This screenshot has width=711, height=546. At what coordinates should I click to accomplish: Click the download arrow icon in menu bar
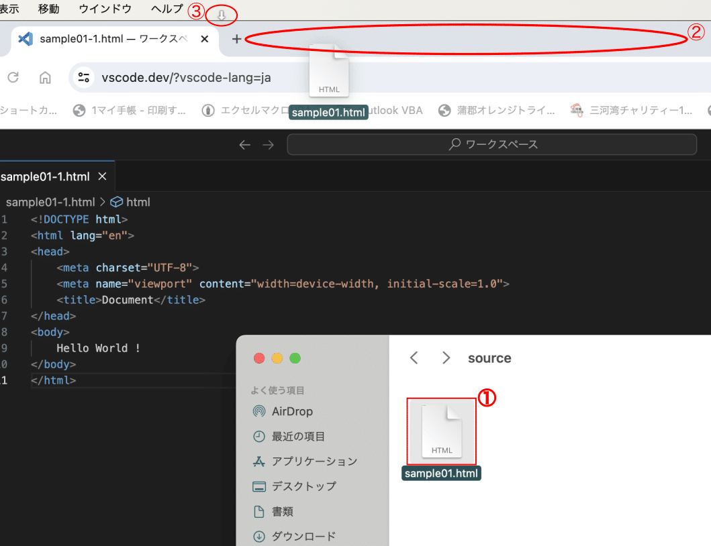pos(222,15)
